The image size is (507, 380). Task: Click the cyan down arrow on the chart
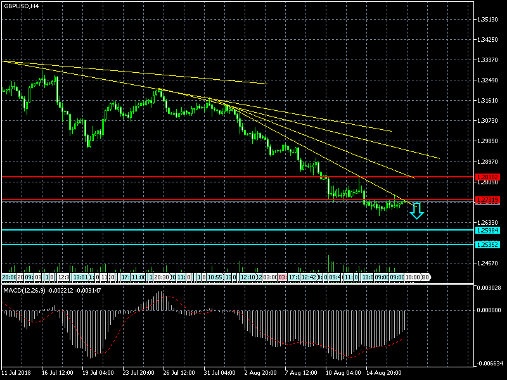click(x=416, y=211)
